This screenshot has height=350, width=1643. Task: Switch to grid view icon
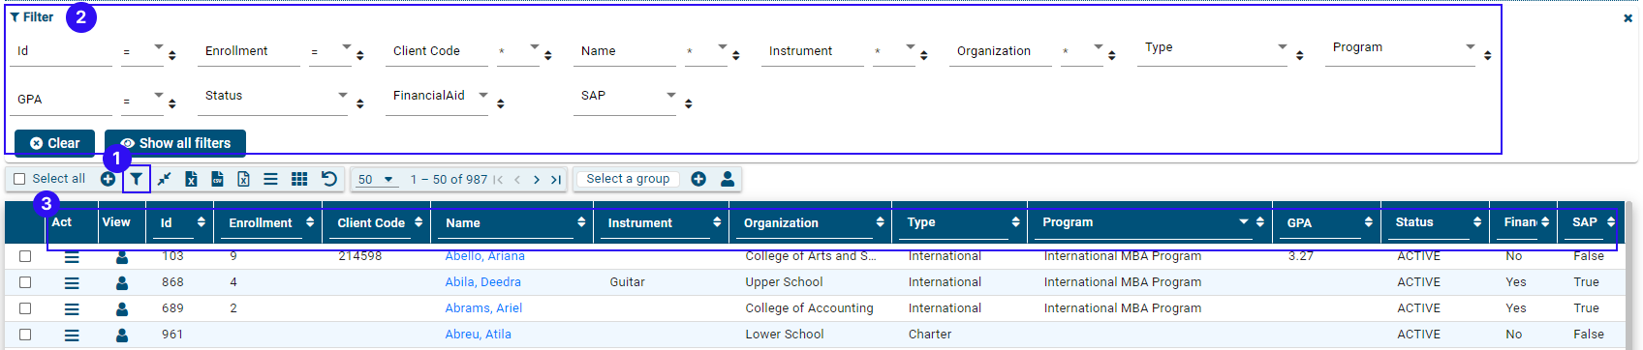[x=299, y=179]
